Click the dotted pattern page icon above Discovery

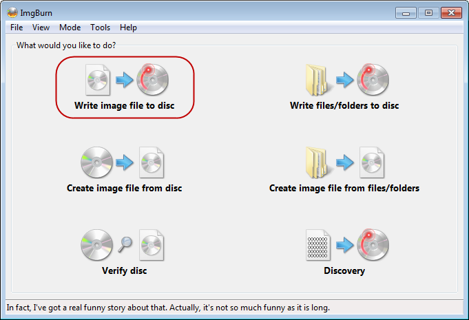point(318,245)
